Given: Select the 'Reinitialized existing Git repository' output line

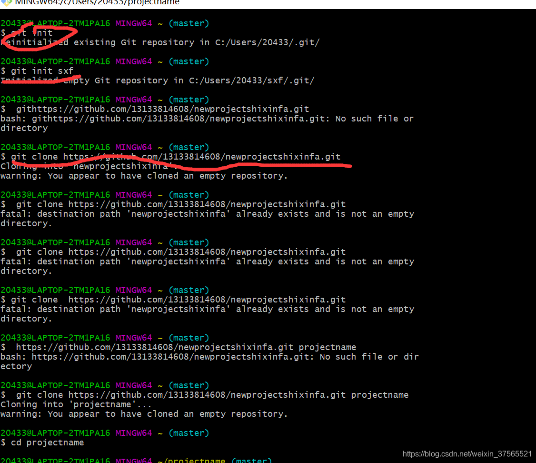Looking at the screenshot, I should pyautogui.click(x=160, y=43).
